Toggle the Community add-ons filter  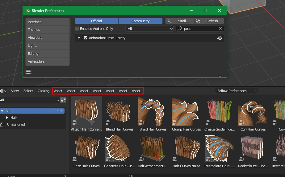coord(140,21)
